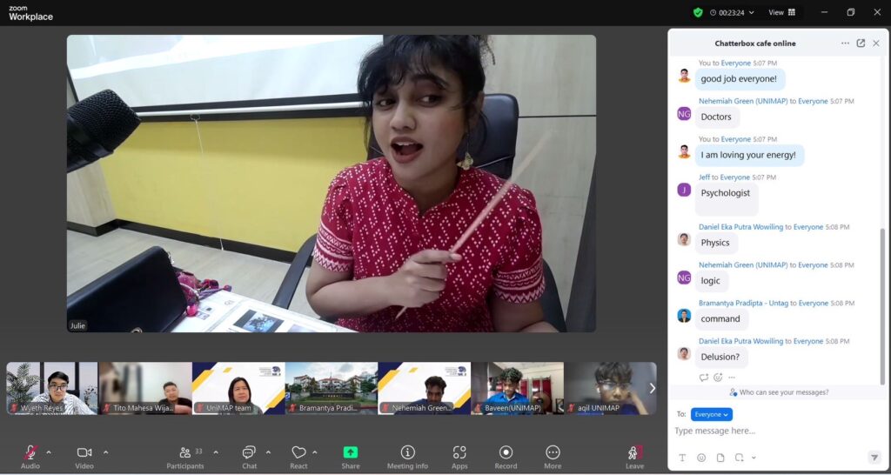Select aqil UNIMAP video thumbnail

click(x=610, y=388)
